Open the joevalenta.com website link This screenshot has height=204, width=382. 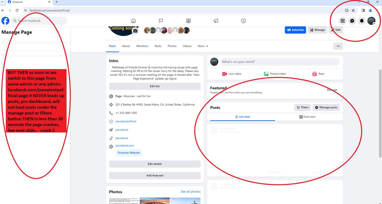(125, 145)
